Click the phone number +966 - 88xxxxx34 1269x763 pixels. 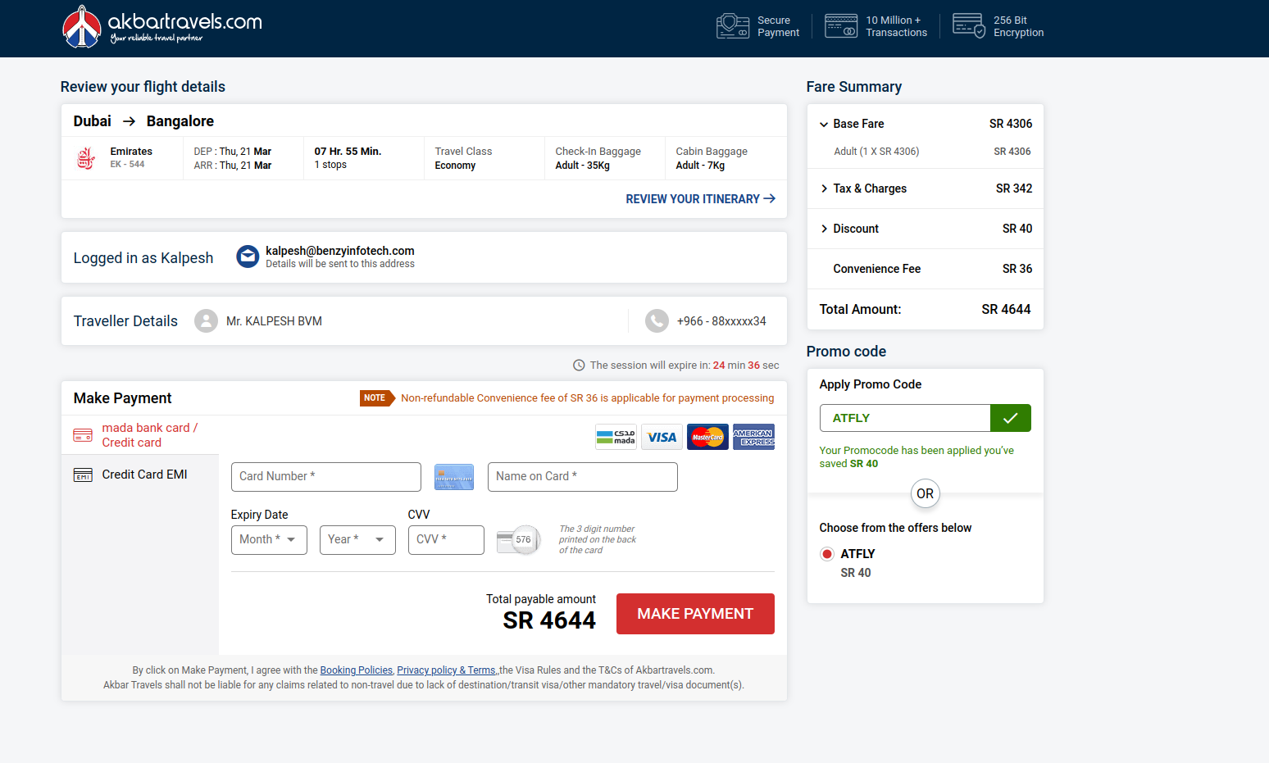(721, 321)
